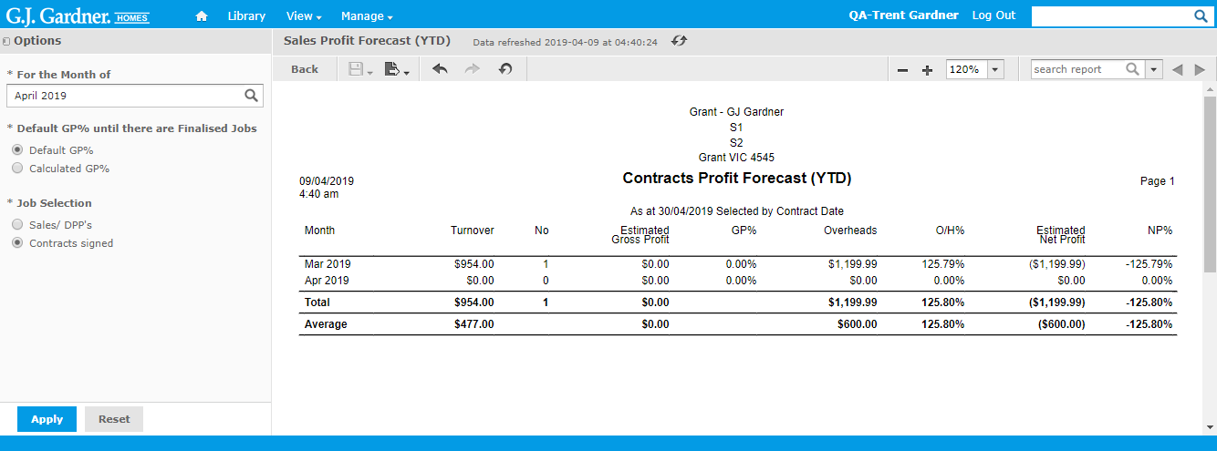Open the Export report icon menu
Viewport: 1217px width, 451px height.
coord(397,69)
